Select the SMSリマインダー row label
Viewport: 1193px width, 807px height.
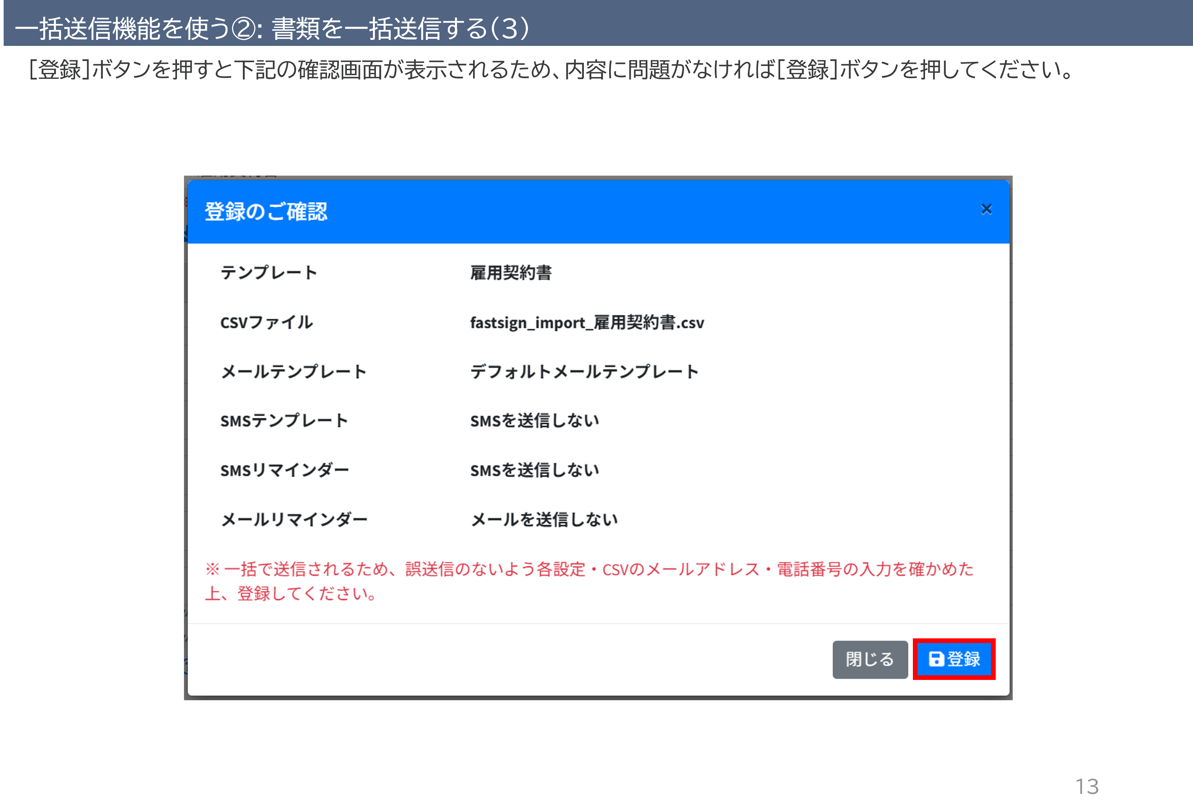coord(284,470)
